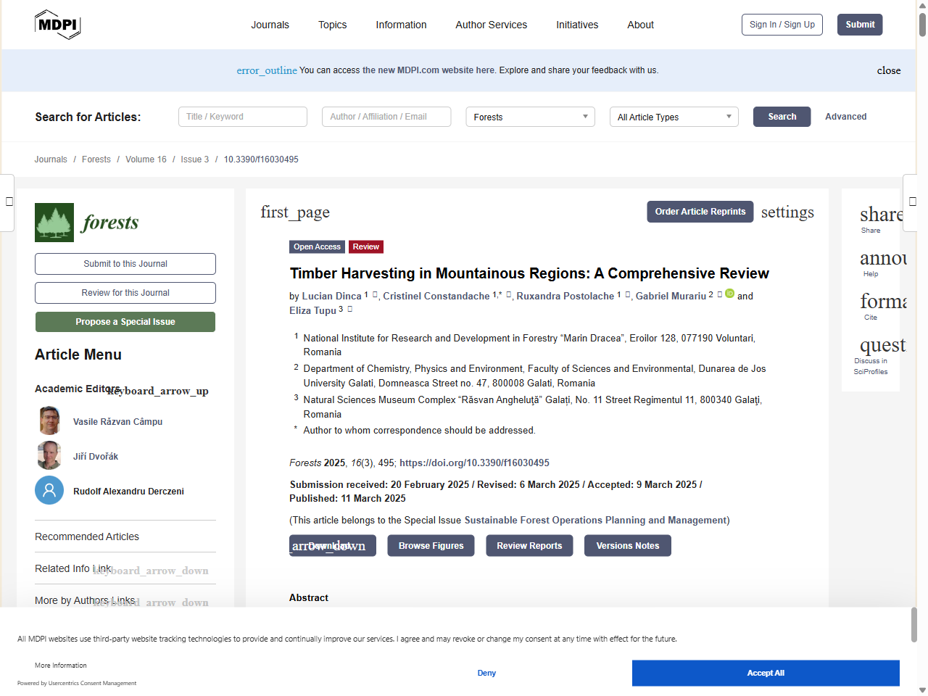
Task: Click the Browse Figures button
Action: pos(431,546)
